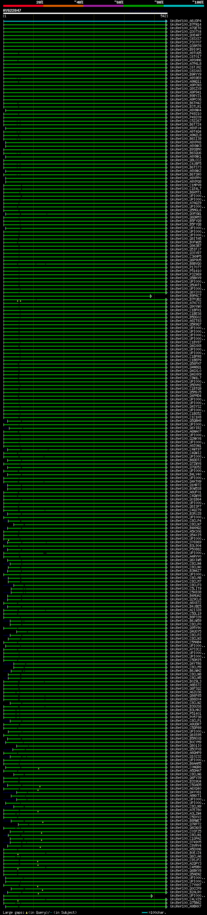Viewport: 207px width, 915px height.
Task: Click the green ~80% identity legend bar
Action: pyautogui.click(x=144, y=6)
